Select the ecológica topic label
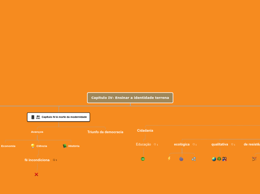The image size is (260, 194). [182, 144]
